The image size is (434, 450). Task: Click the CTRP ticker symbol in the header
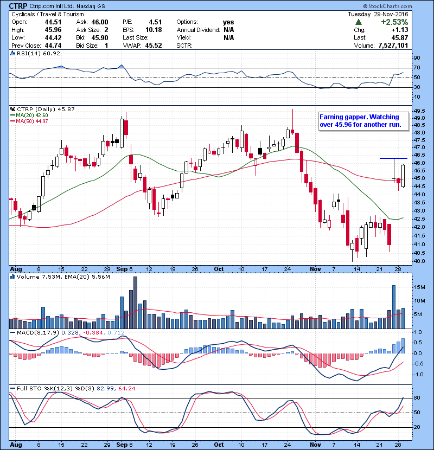pyautogui.click(x=18, y=6)
